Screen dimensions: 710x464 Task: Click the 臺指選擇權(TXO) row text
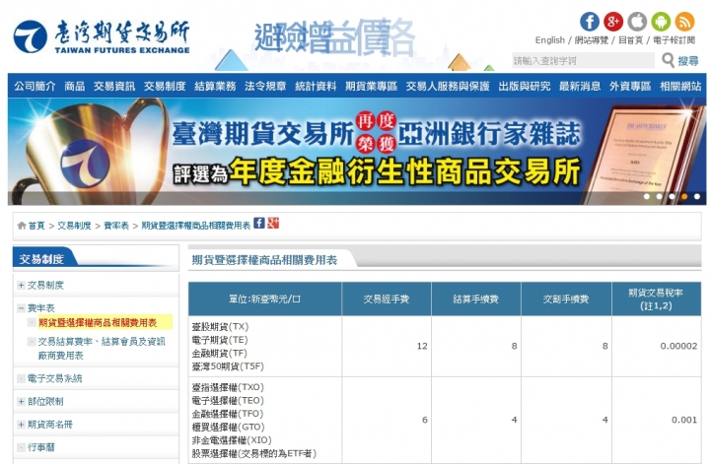[x=228, y=387]
